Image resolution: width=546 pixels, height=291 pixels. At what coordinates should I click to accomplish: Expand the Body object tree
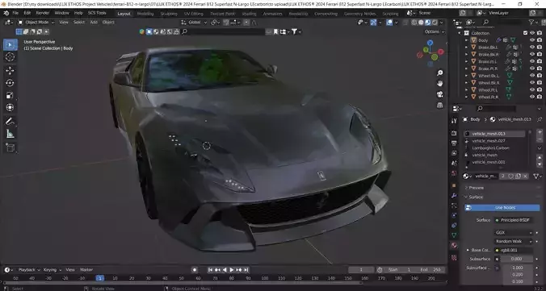467,40
